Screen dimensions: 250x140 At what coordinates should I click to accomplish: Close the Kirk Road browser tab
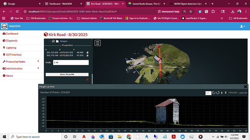pos(123,4)
